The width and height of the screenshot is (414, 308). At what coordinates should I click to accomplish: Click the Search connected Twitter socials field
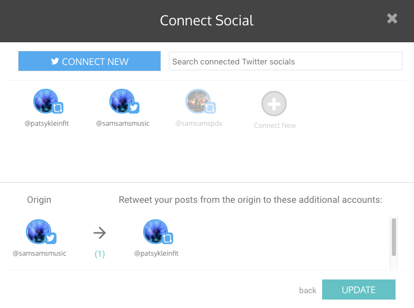point(285,61)
